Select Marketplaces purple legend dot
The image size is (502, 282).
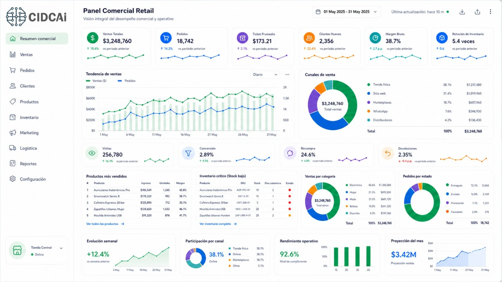[x=369, y=102]
